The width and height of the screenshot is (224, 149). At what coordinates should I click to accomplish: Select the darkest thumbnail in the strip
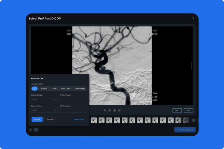186,120
